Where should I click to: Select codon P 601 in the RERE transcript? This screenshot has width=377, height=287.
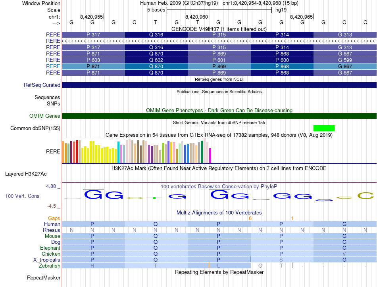219,60
